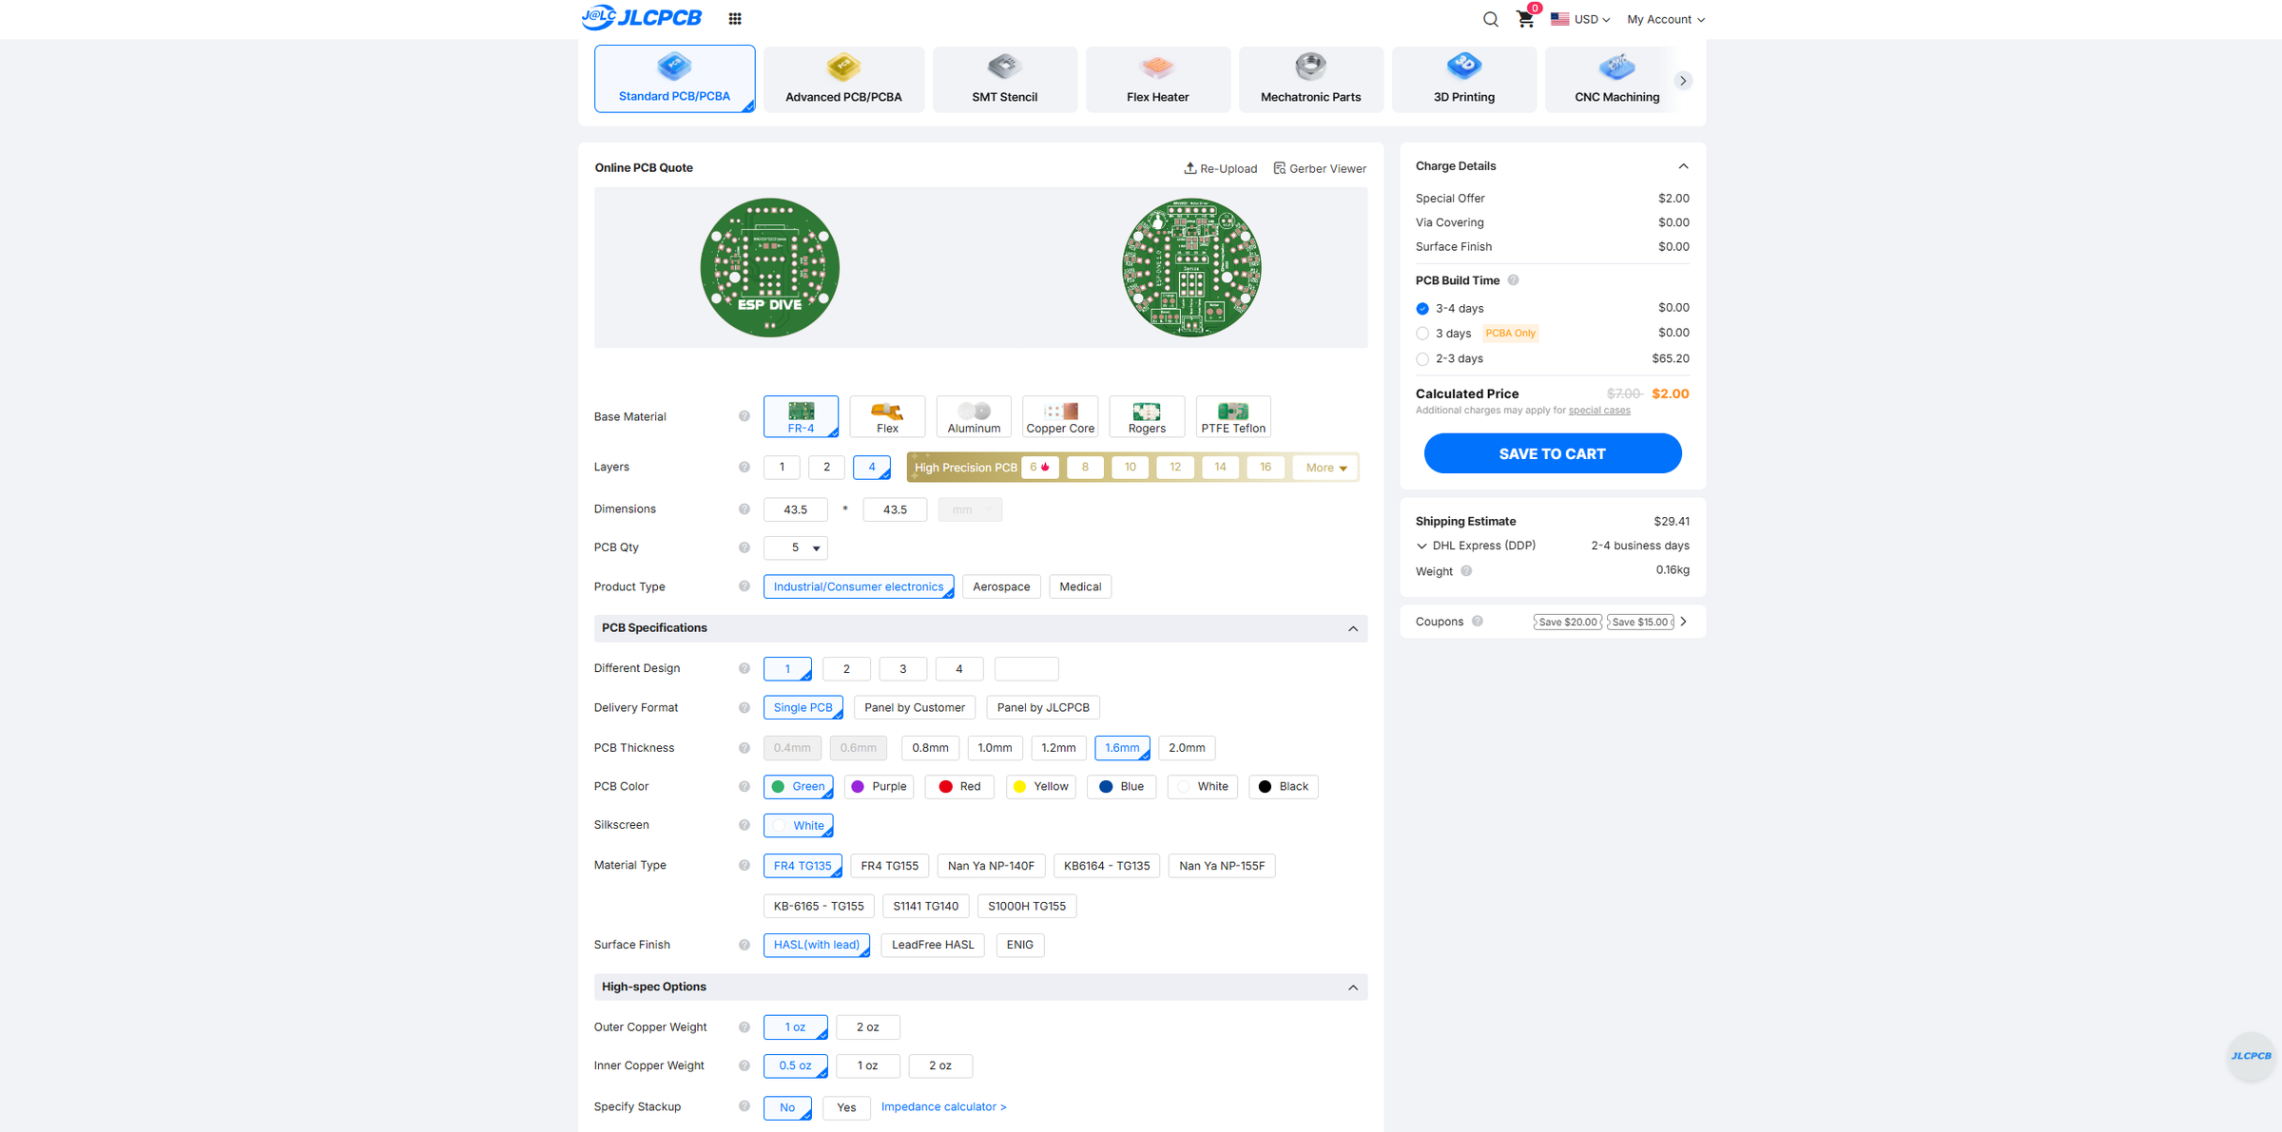Collapse the Charge Details panel
Viewport: 2282px width, 1132px height.
[1683, 166]
